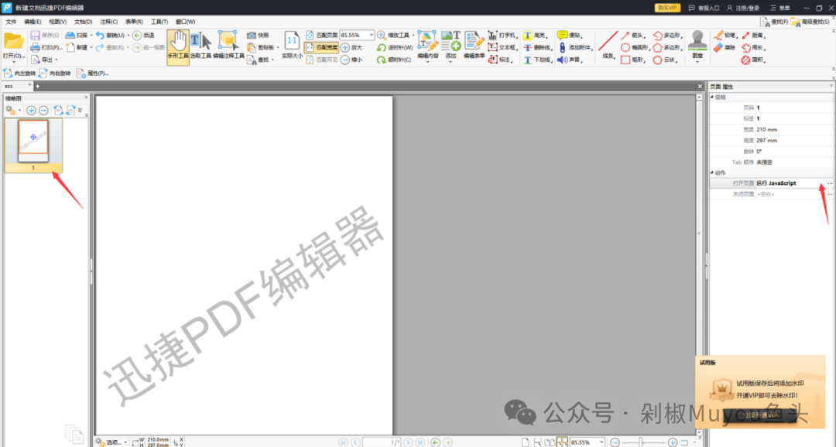The width and height of the screenshot is (836, 447).
Task: Open the 视图(V) menu
Action: point(57,22)
